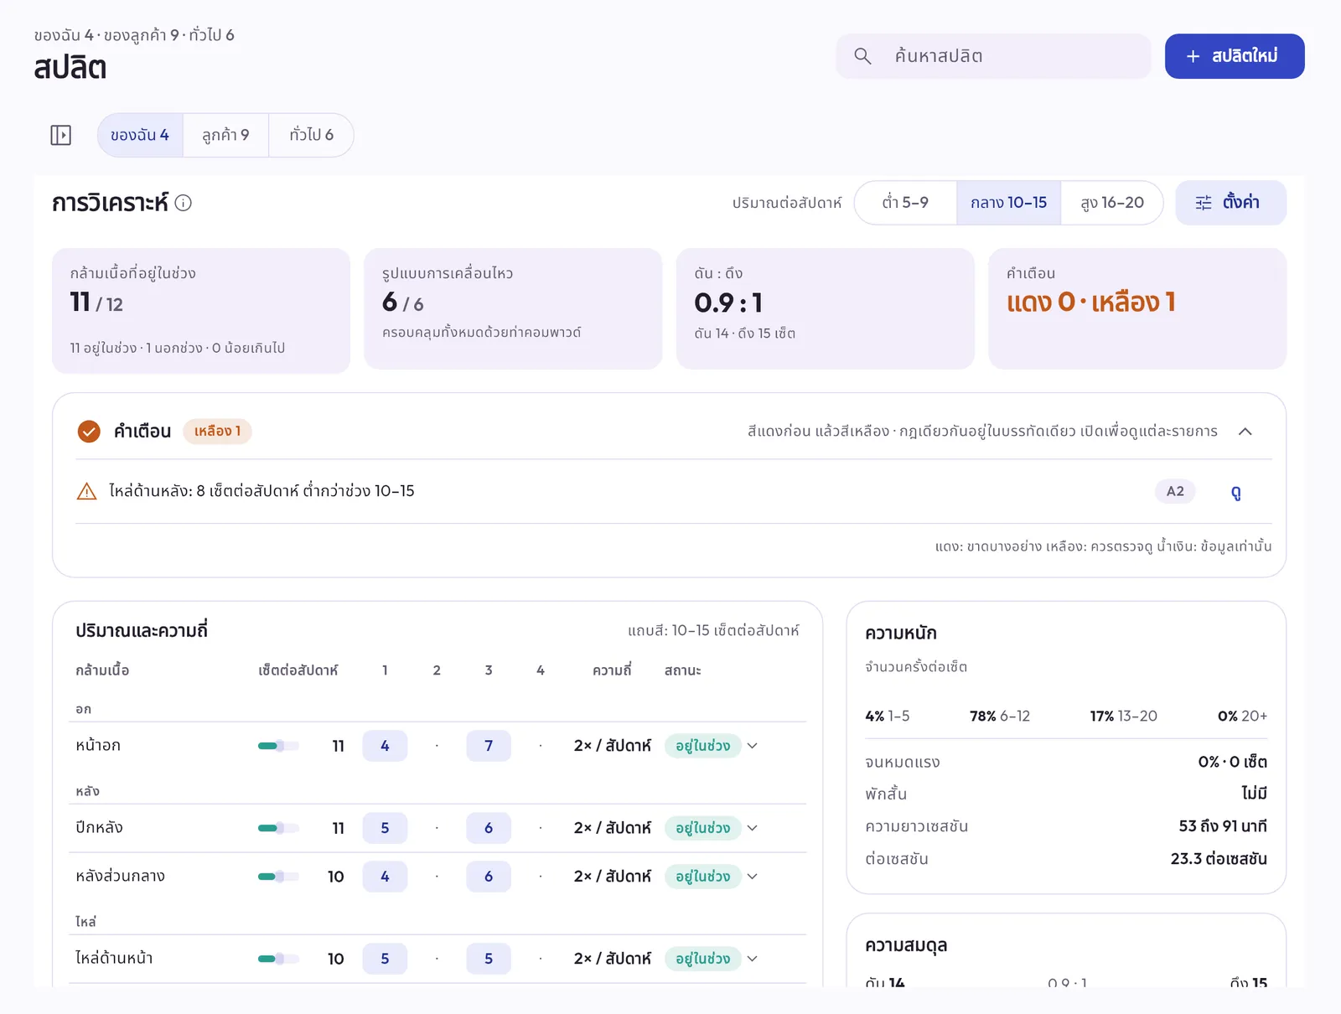This screenshot has width=1341, height=1014.
Task: Click the orange check icon beside คำเตือน
Action: (89, 432)
